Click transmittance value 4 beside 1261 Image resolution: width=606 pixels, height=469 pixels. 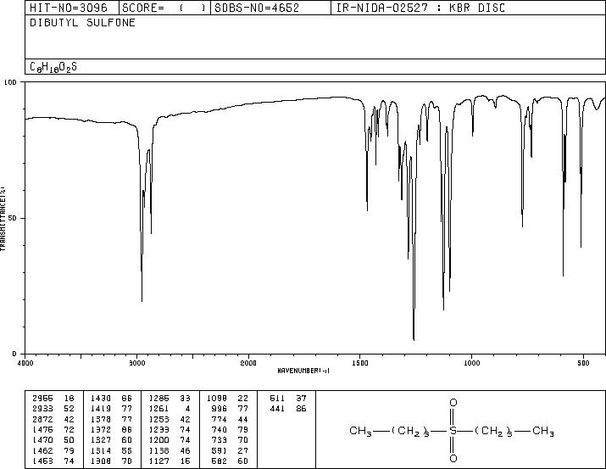click(x=187, y=409)
